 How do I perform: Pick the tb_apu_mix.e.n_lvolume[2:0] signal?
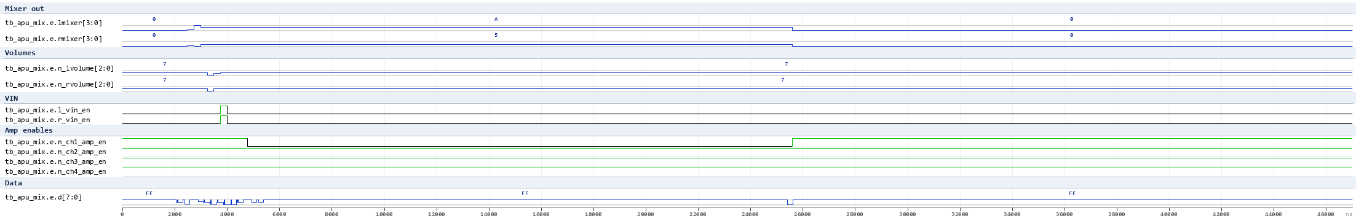coord(59,68)
